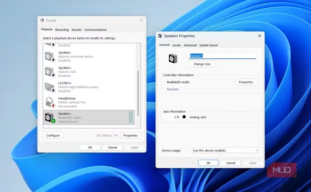Screen dimensions: 311x192
Task: Click OK in Speakers Properties
Action: point(208,163)
